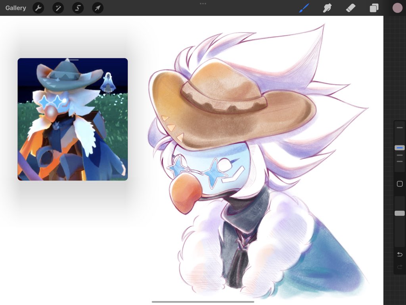Return to the Gallery
The height and width of the screenshot is (305, 406).
(x=15, y=8)
